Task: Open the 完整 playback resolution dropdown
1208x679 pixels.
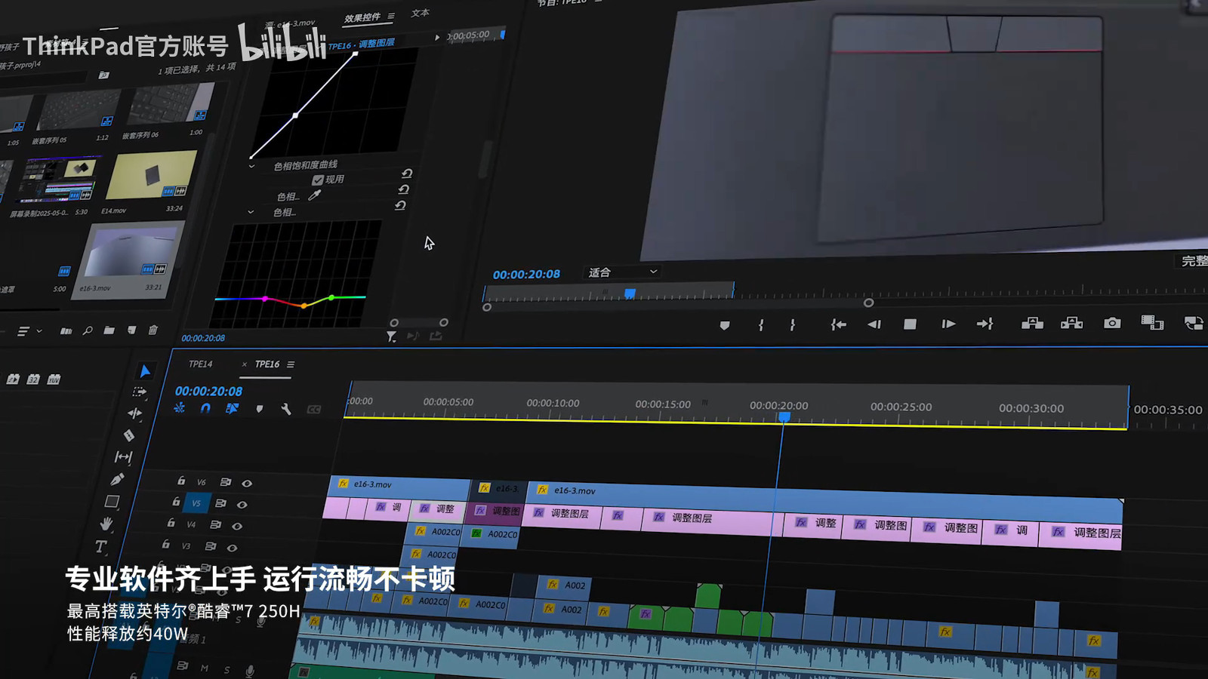Action: coord(1194,261)
